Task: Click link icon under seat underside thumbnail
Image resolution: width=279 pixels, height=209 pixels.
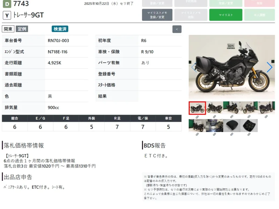Action: pos(249,134)
